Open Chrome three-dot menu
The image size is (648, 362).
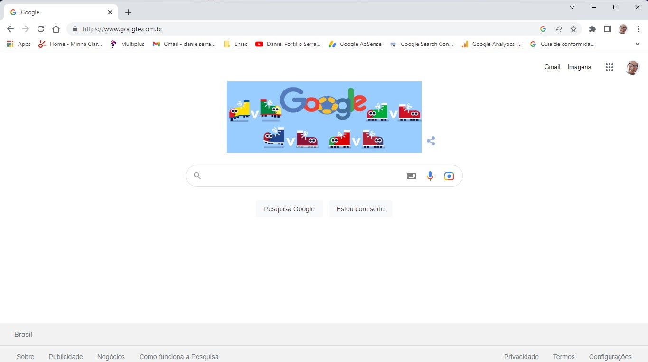638,29
